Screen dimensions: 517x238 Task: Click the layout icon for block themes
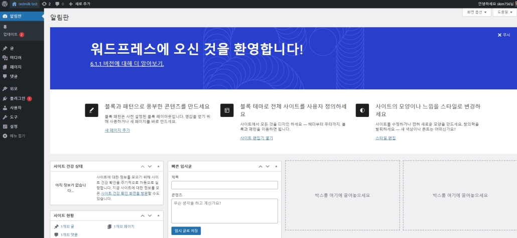(x=227, y=110)
